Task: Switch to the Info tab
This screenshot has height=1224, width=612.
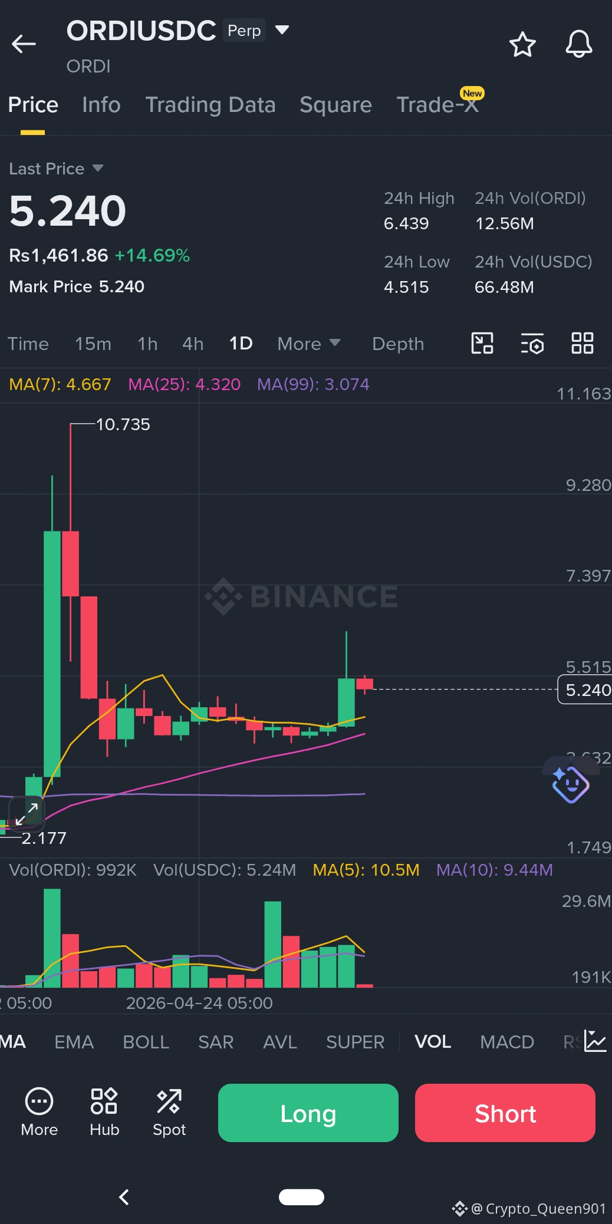Action: [x=101, y=105]
